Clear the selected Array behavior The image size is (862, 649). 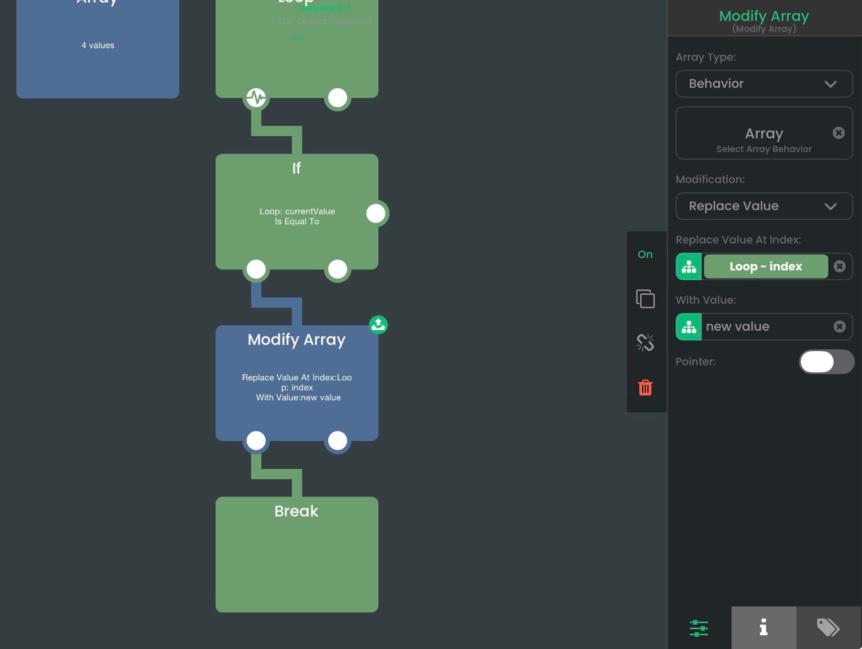tap(838, 133)
